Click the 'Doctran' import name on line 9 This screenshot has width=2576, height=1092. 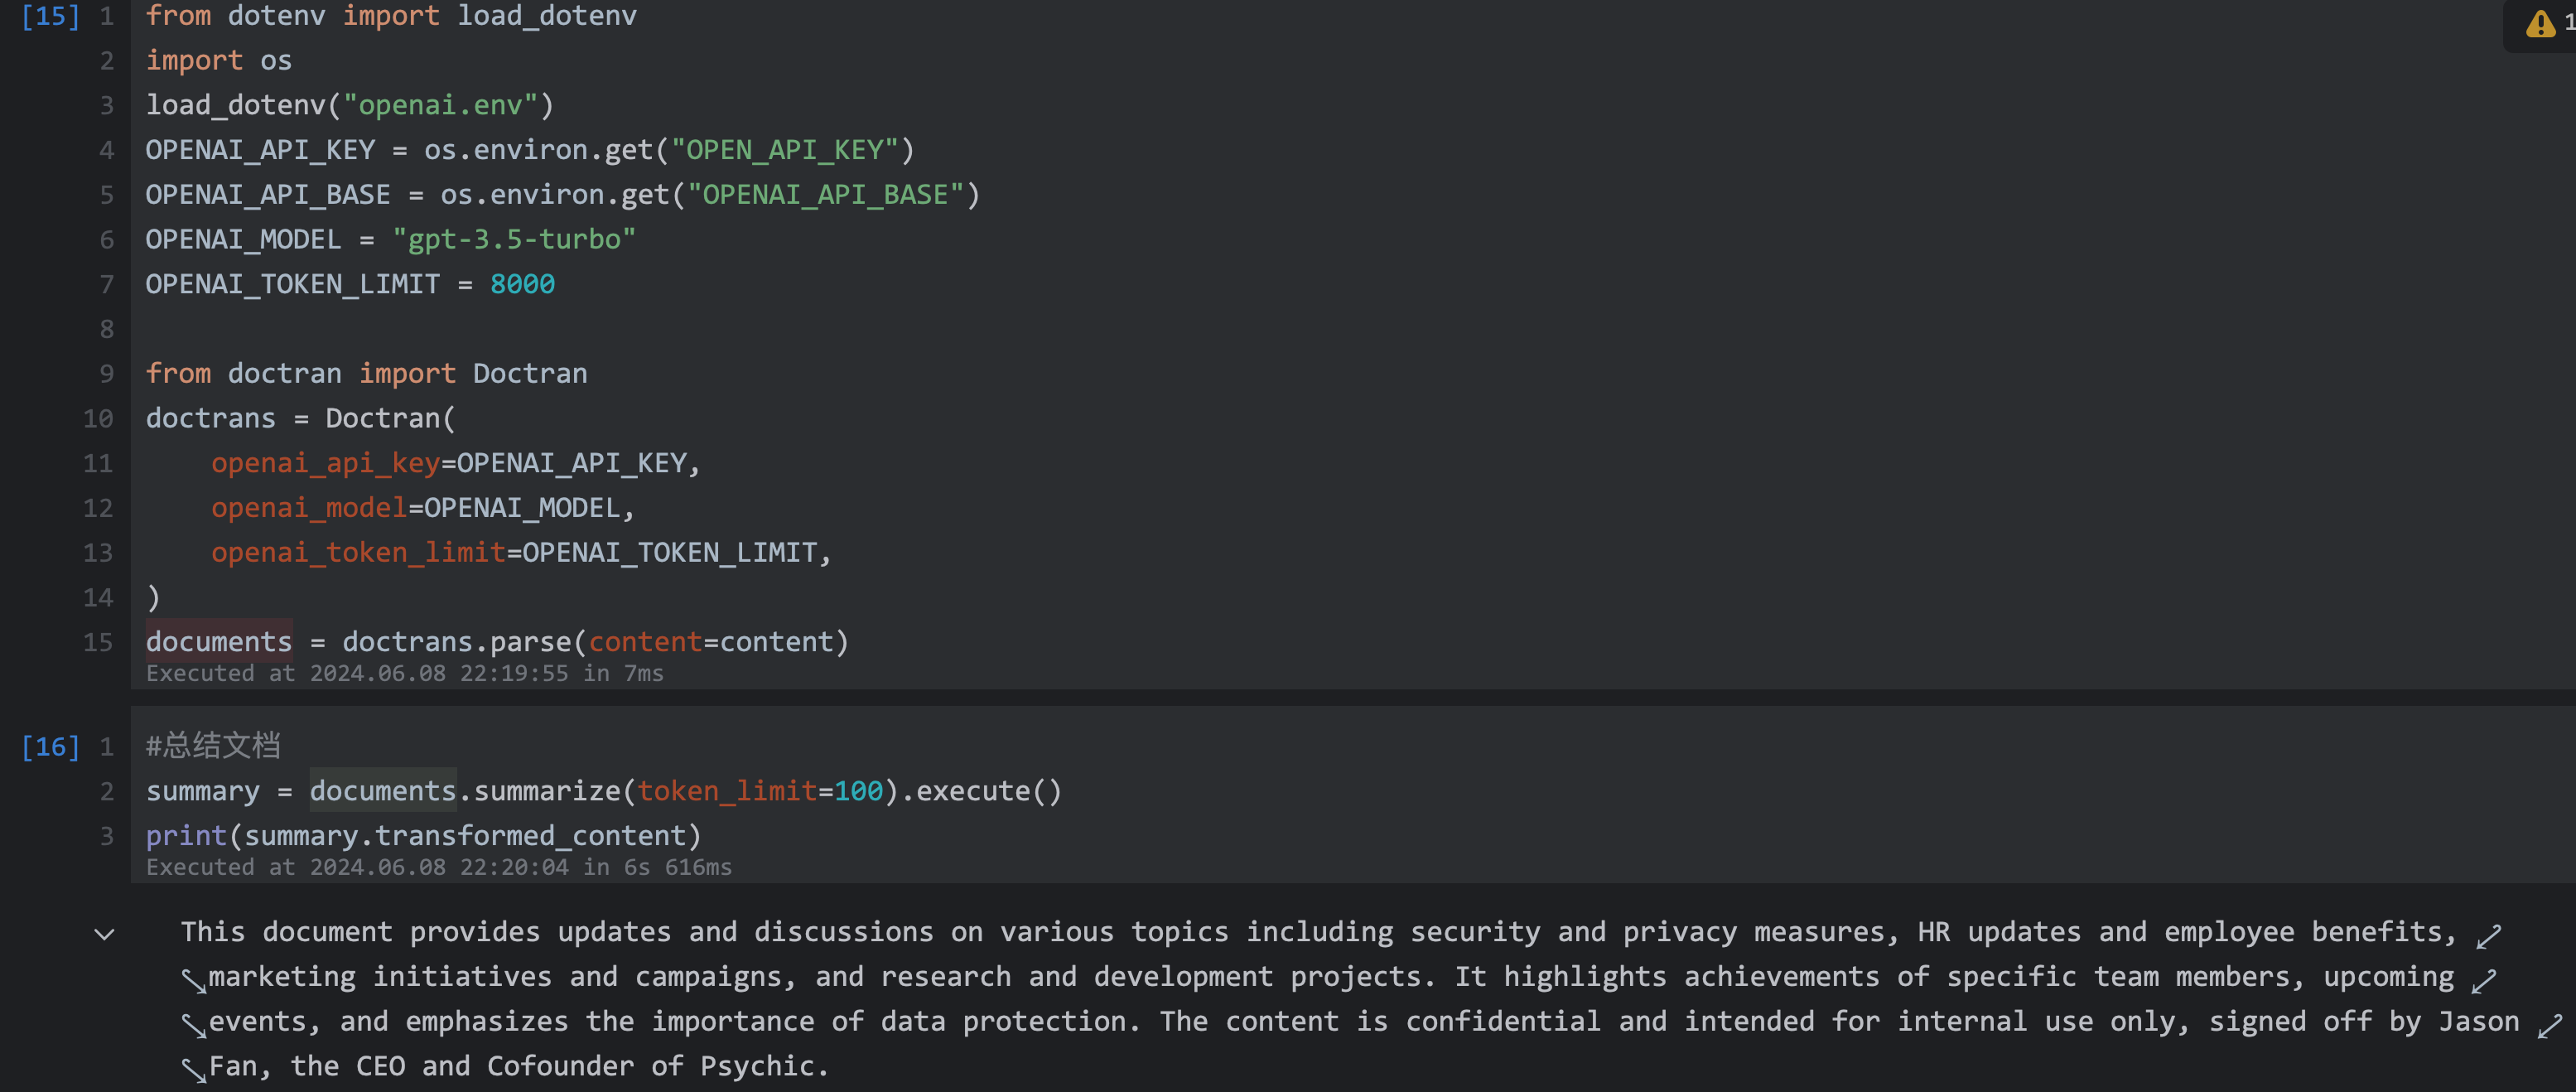(x=529, y=374)
